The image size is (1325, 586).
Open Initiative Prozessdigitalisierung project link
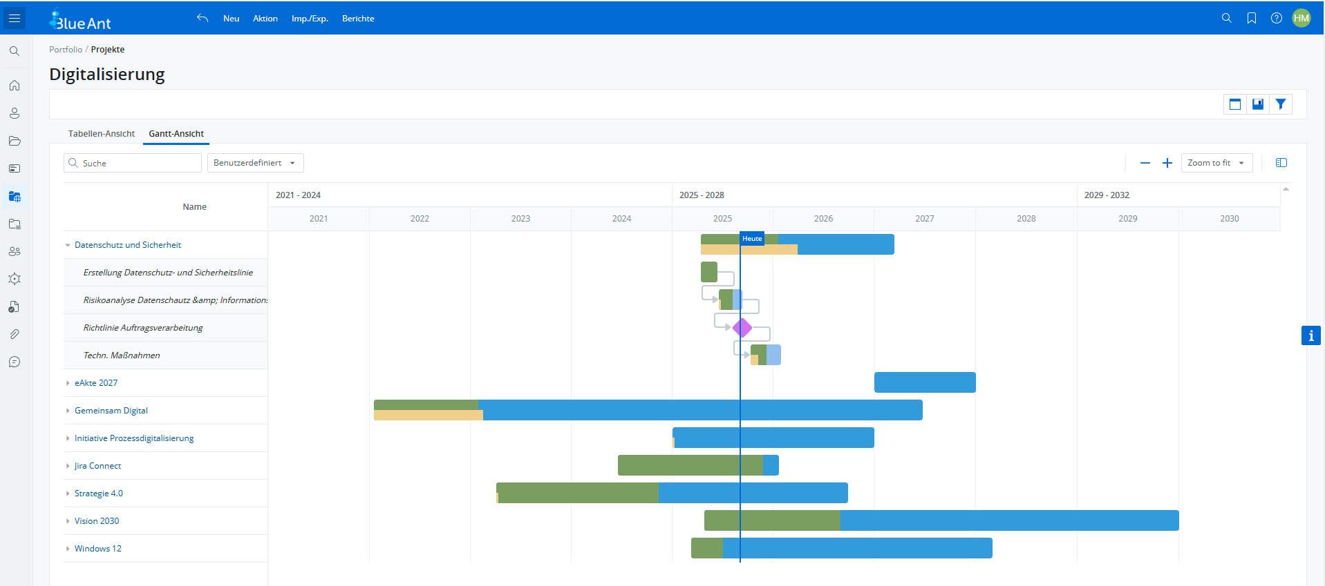(134, 438)
